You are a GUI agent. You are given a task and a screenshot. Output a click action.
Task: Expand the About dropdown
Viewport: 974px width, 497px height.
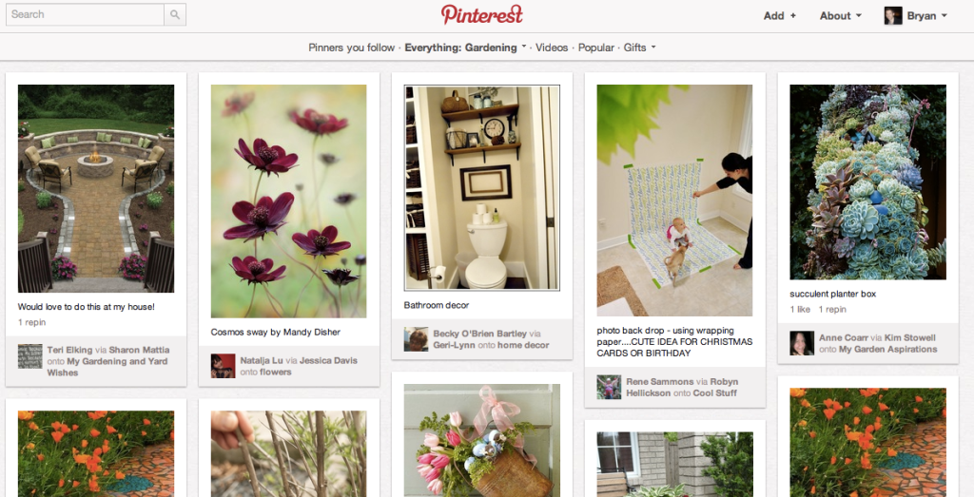coord(841,16)
